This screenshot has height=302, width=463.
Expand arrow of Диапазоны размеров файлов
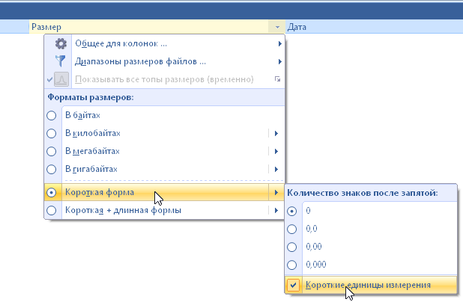[279, 61]
